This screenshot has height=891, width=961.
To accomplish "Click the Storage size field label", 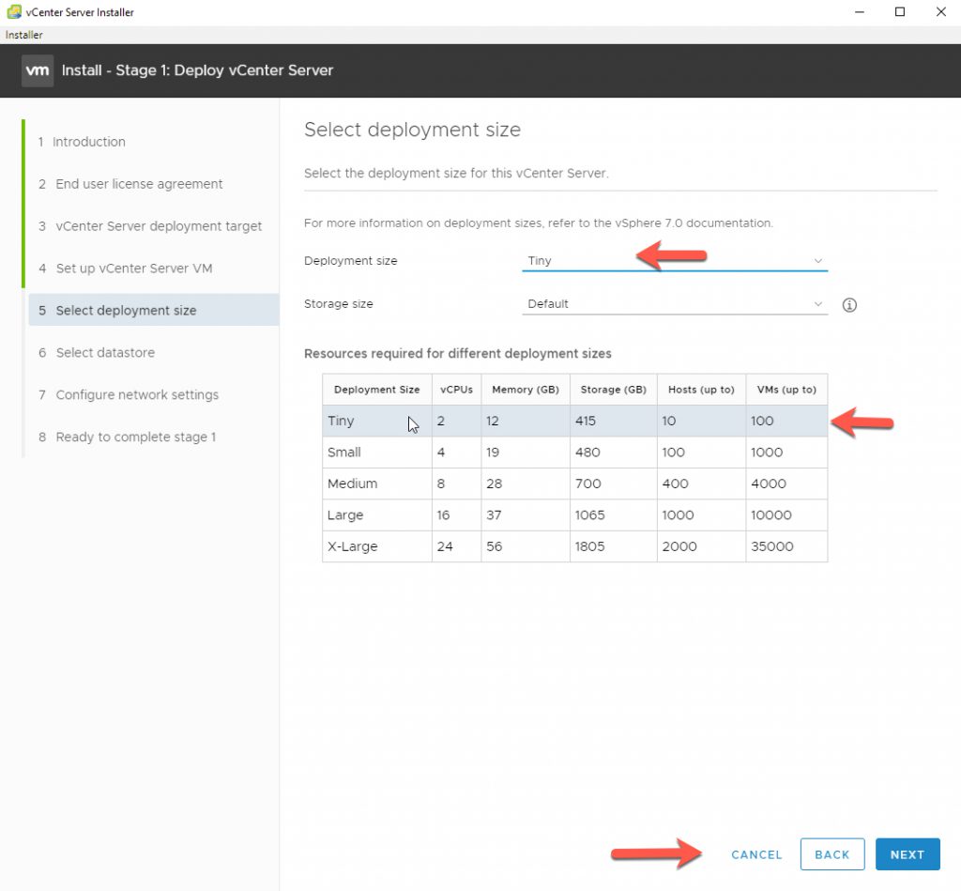I will (x=338, y=304).
